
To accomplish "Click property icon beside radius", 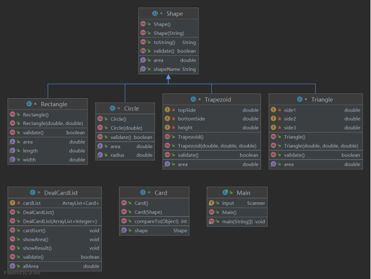I will (x=100, y=155).
